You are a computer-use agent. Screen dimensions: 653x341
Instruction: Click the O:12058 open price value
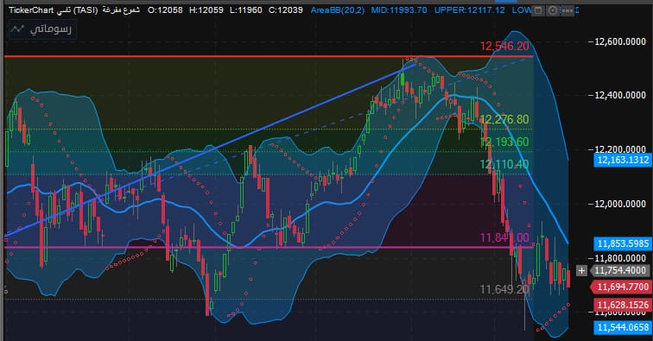point(165,10)
